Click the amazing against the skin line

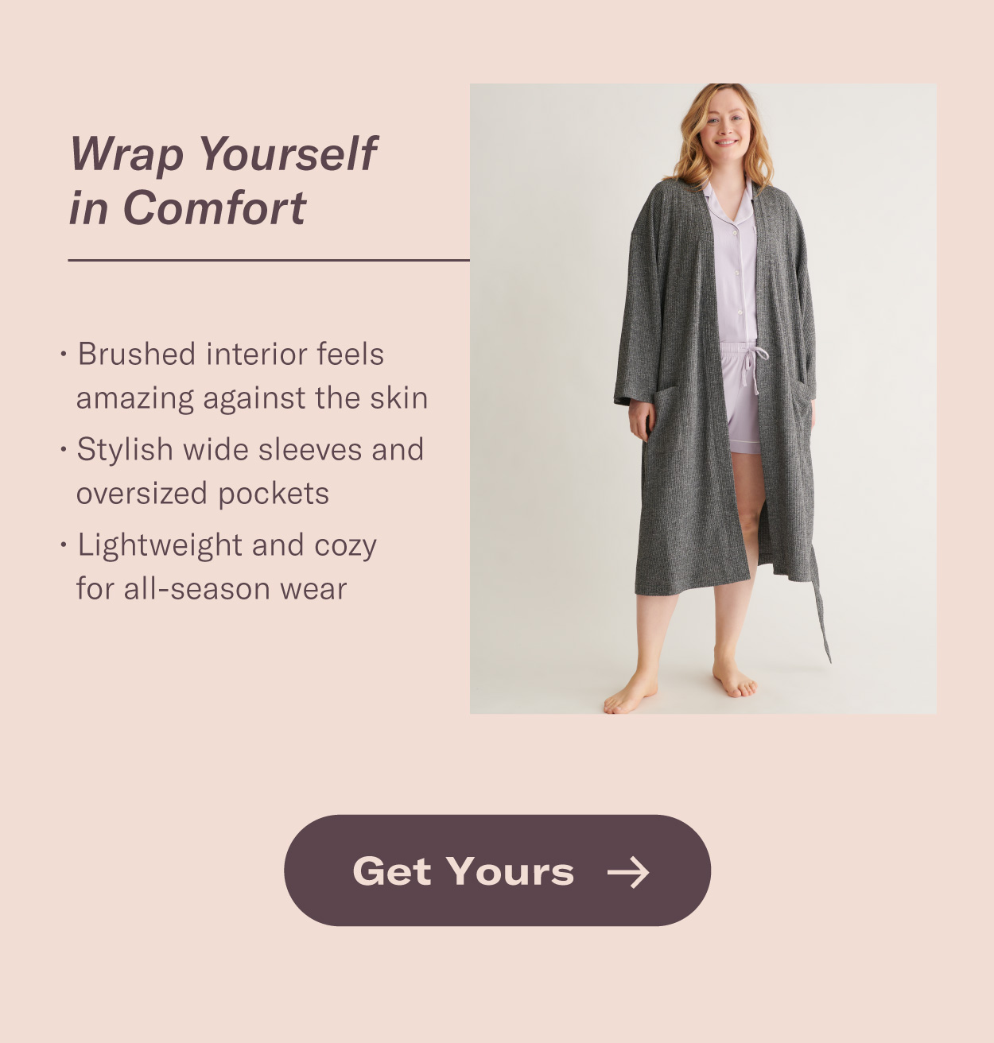point(252,398)
